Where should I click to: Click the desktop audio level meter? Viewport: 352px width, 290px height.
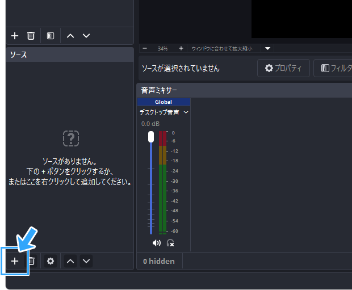pos(162,183)
